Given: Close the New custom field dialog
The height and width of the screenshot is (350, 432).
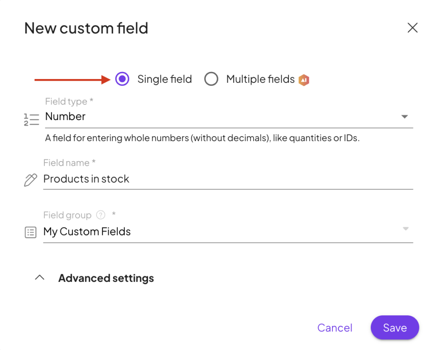Looking at the screenshot, I should pos(412,28).
